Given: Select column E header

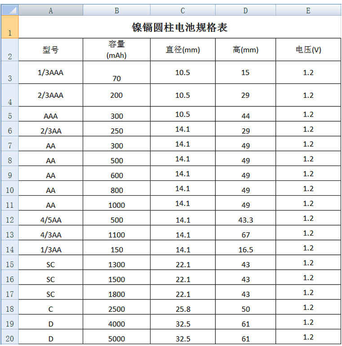Looking at the screenshot, I should click(308, 10).
